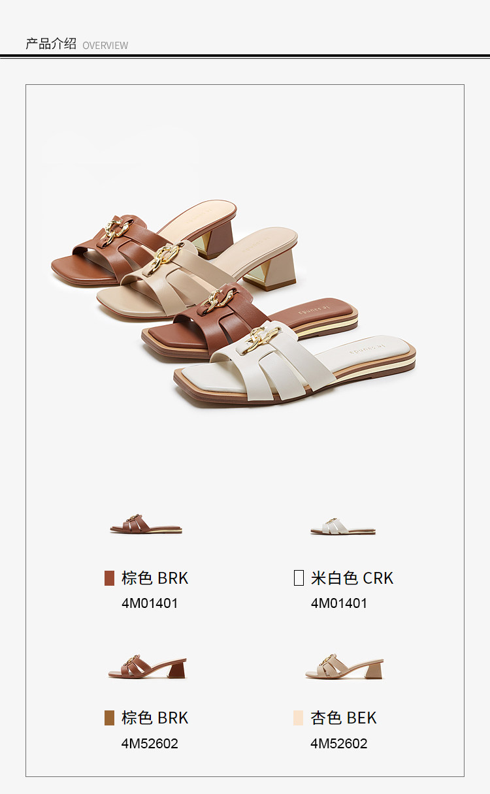The image size is (490, 794).
Task: Click model number 4M01401 under off-white
Action: [339, 603]
